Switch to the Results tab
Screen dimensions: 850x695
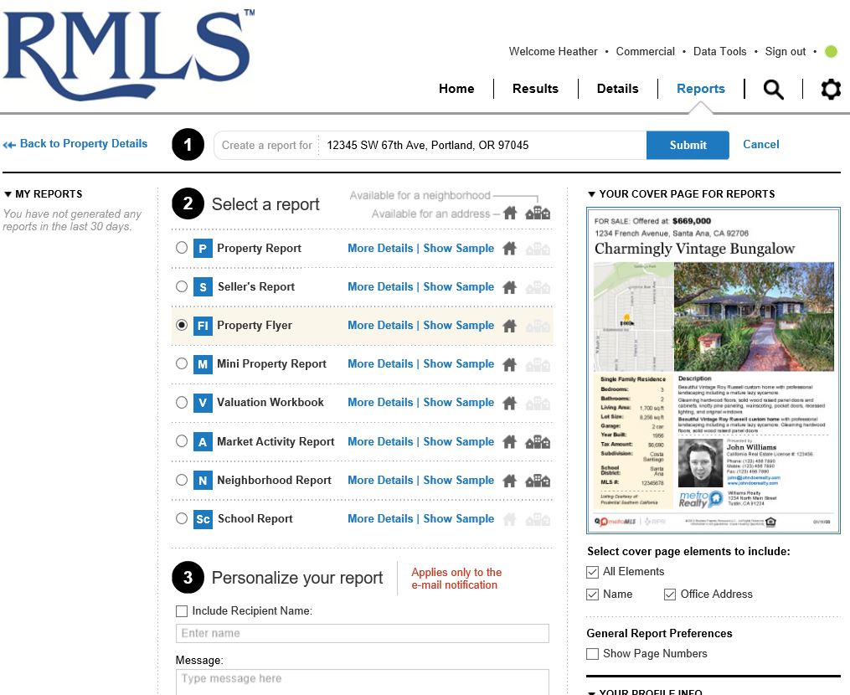pos(535,88)
